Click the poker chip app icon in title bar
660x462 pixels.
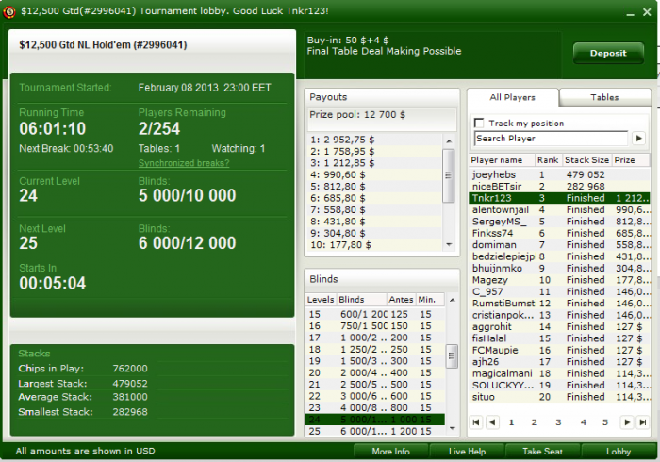tap(8, 11)
